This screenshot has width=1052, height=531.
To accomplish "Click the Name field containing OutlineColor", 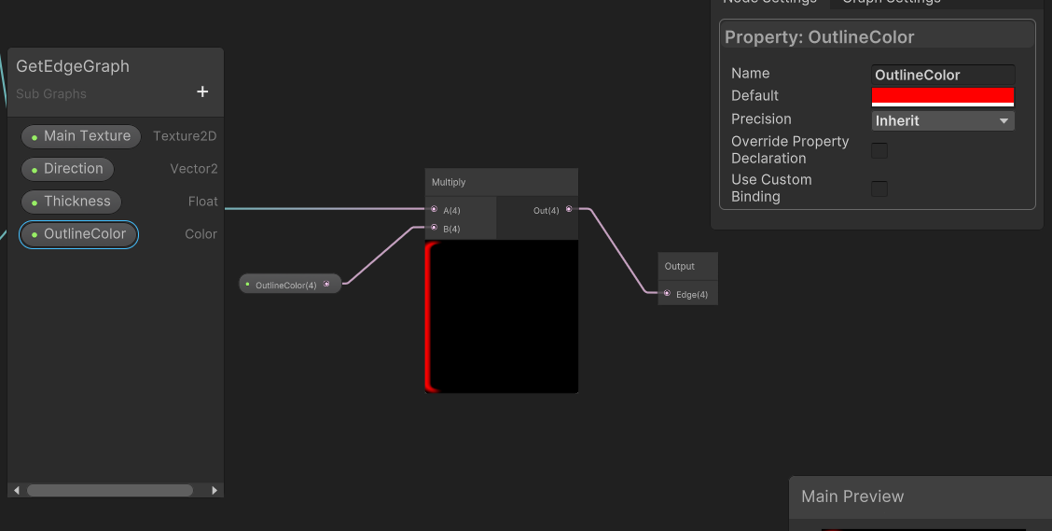I will (943, 75).
